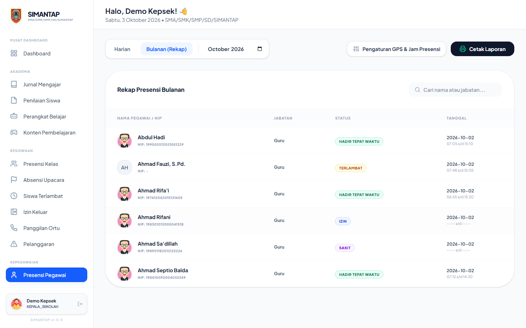Go to Dashboard menu item
The height and width of the screenshot is (328, 526).
46,54
